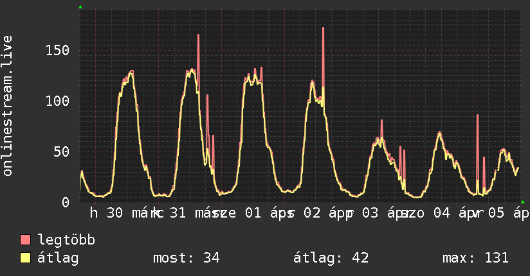The height and width of the screenshot is (276, 530).
Task: Select the legtöbb legend label
Action: point(66,240)
